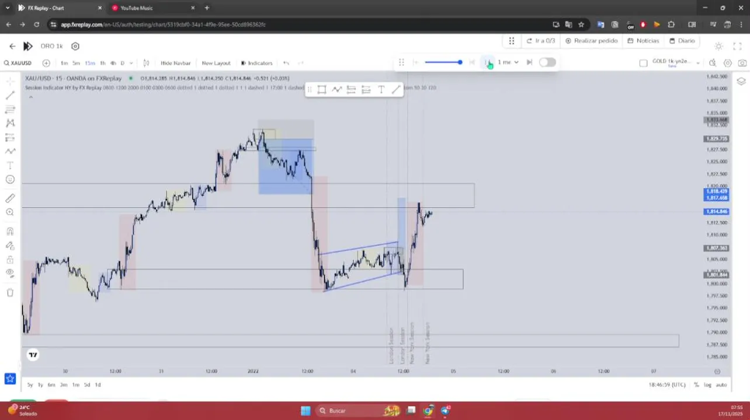
Task: Toggle magnet mode
Action: point(10,231)
